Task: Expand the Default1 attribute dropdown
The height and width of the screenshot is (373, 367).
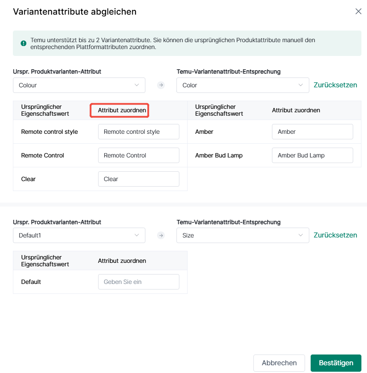Action: click(x=79, y=235)
